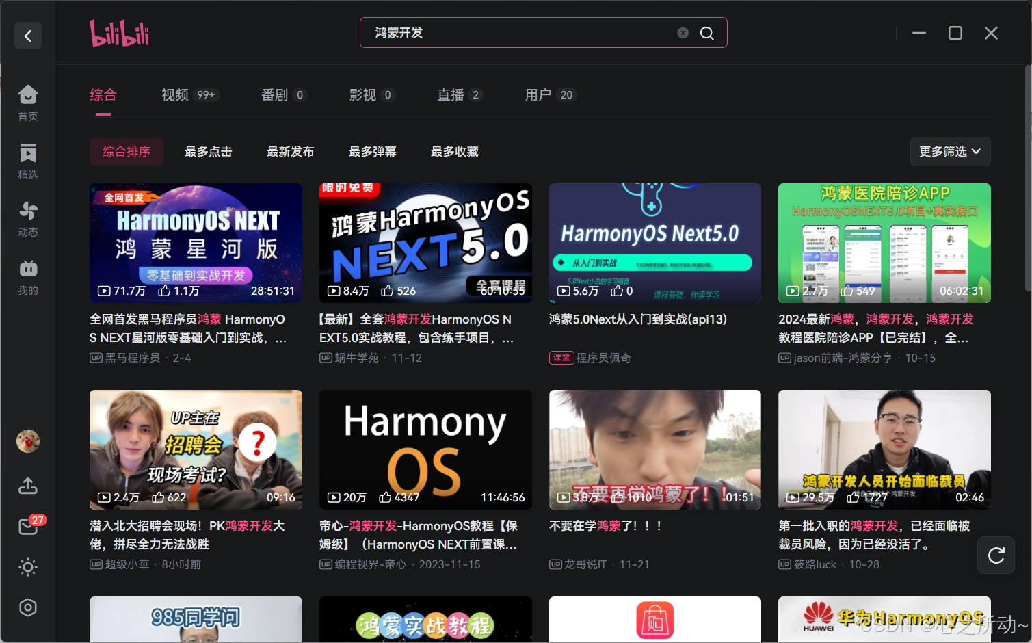Open 首页 home in sidebar
Image resolution: width=1032 pixels, height=643 pixels.
[28, 103]
